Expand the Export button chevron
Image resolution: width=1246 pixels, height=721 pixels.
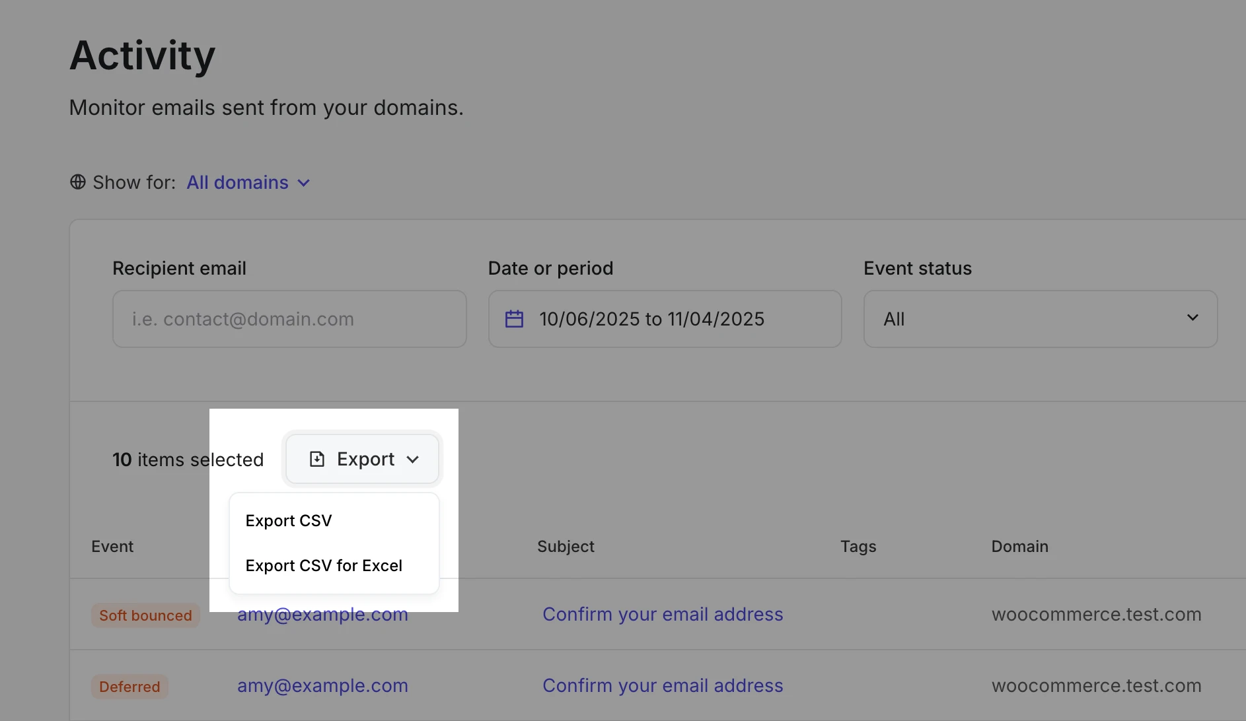tap(414, 460)
